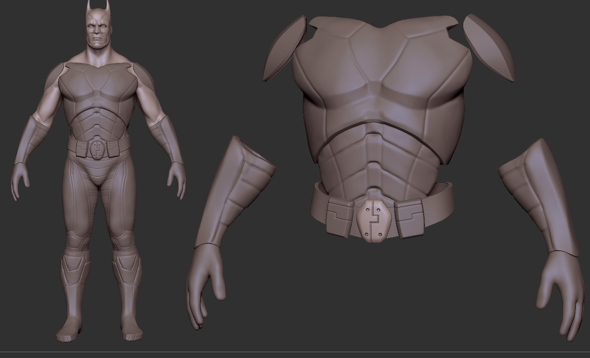
Task: Select the detached forearm gauntlet right of the torso
Action: (540, 198)
